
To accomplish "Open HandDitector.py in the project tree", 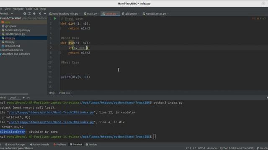I will pos(15,34).
